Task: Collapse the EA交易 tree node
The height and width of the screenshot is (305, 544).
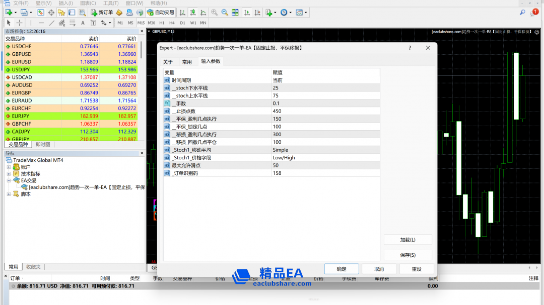Action: tap(9, 180)
